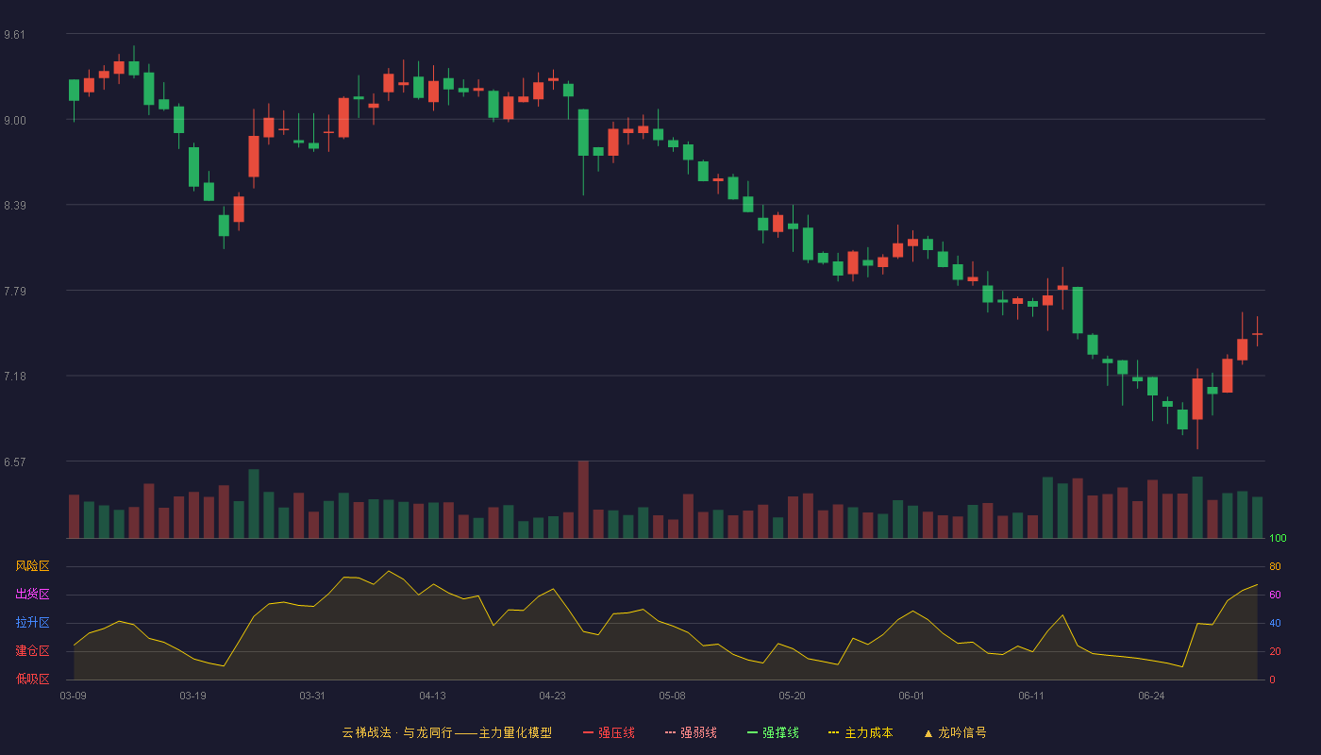Click the magenta 60 indicator axis value
The width and height of the screenshot is (1321, 755).
tap(1275, 595)
